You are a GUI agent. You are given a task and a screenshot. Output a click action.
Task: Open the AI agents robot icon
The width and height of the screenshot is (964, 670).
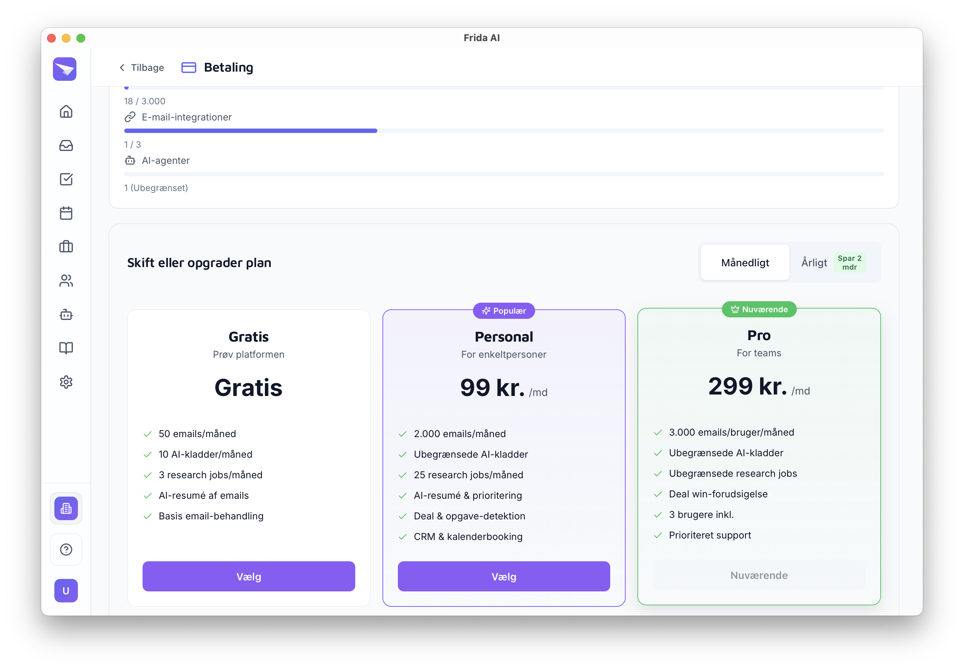click(x=66, y=314)
